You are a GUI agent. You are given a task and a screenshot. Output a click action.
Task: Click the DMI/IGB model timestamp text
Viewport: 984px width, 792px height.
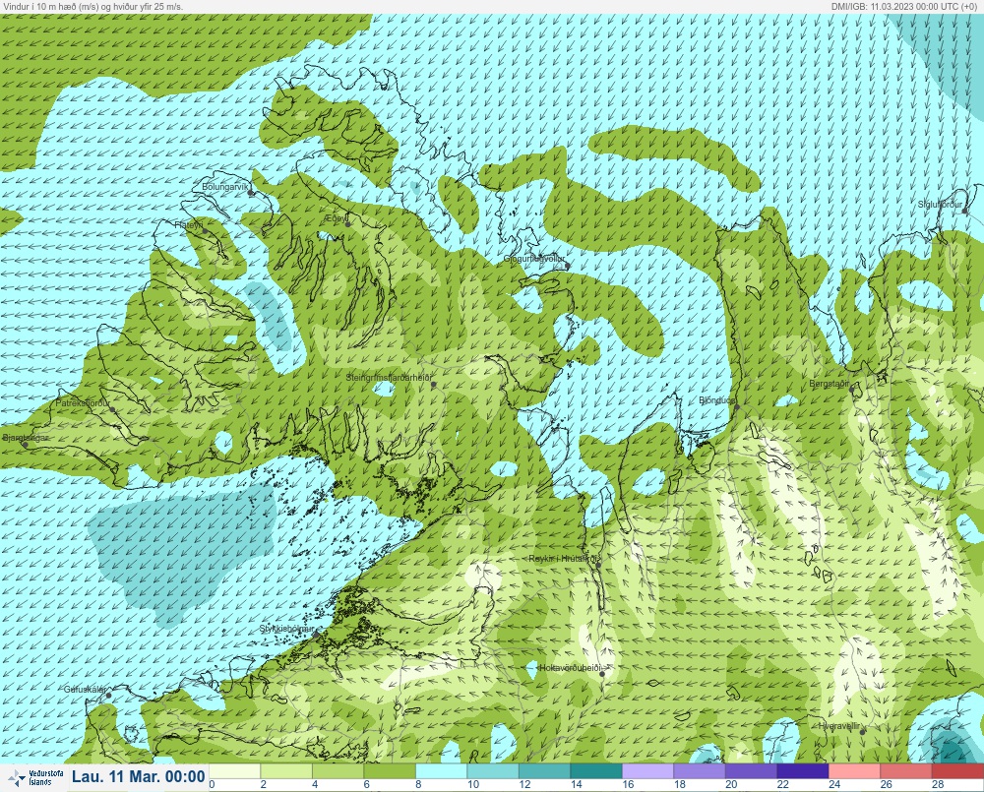click(x=903, y=6)
